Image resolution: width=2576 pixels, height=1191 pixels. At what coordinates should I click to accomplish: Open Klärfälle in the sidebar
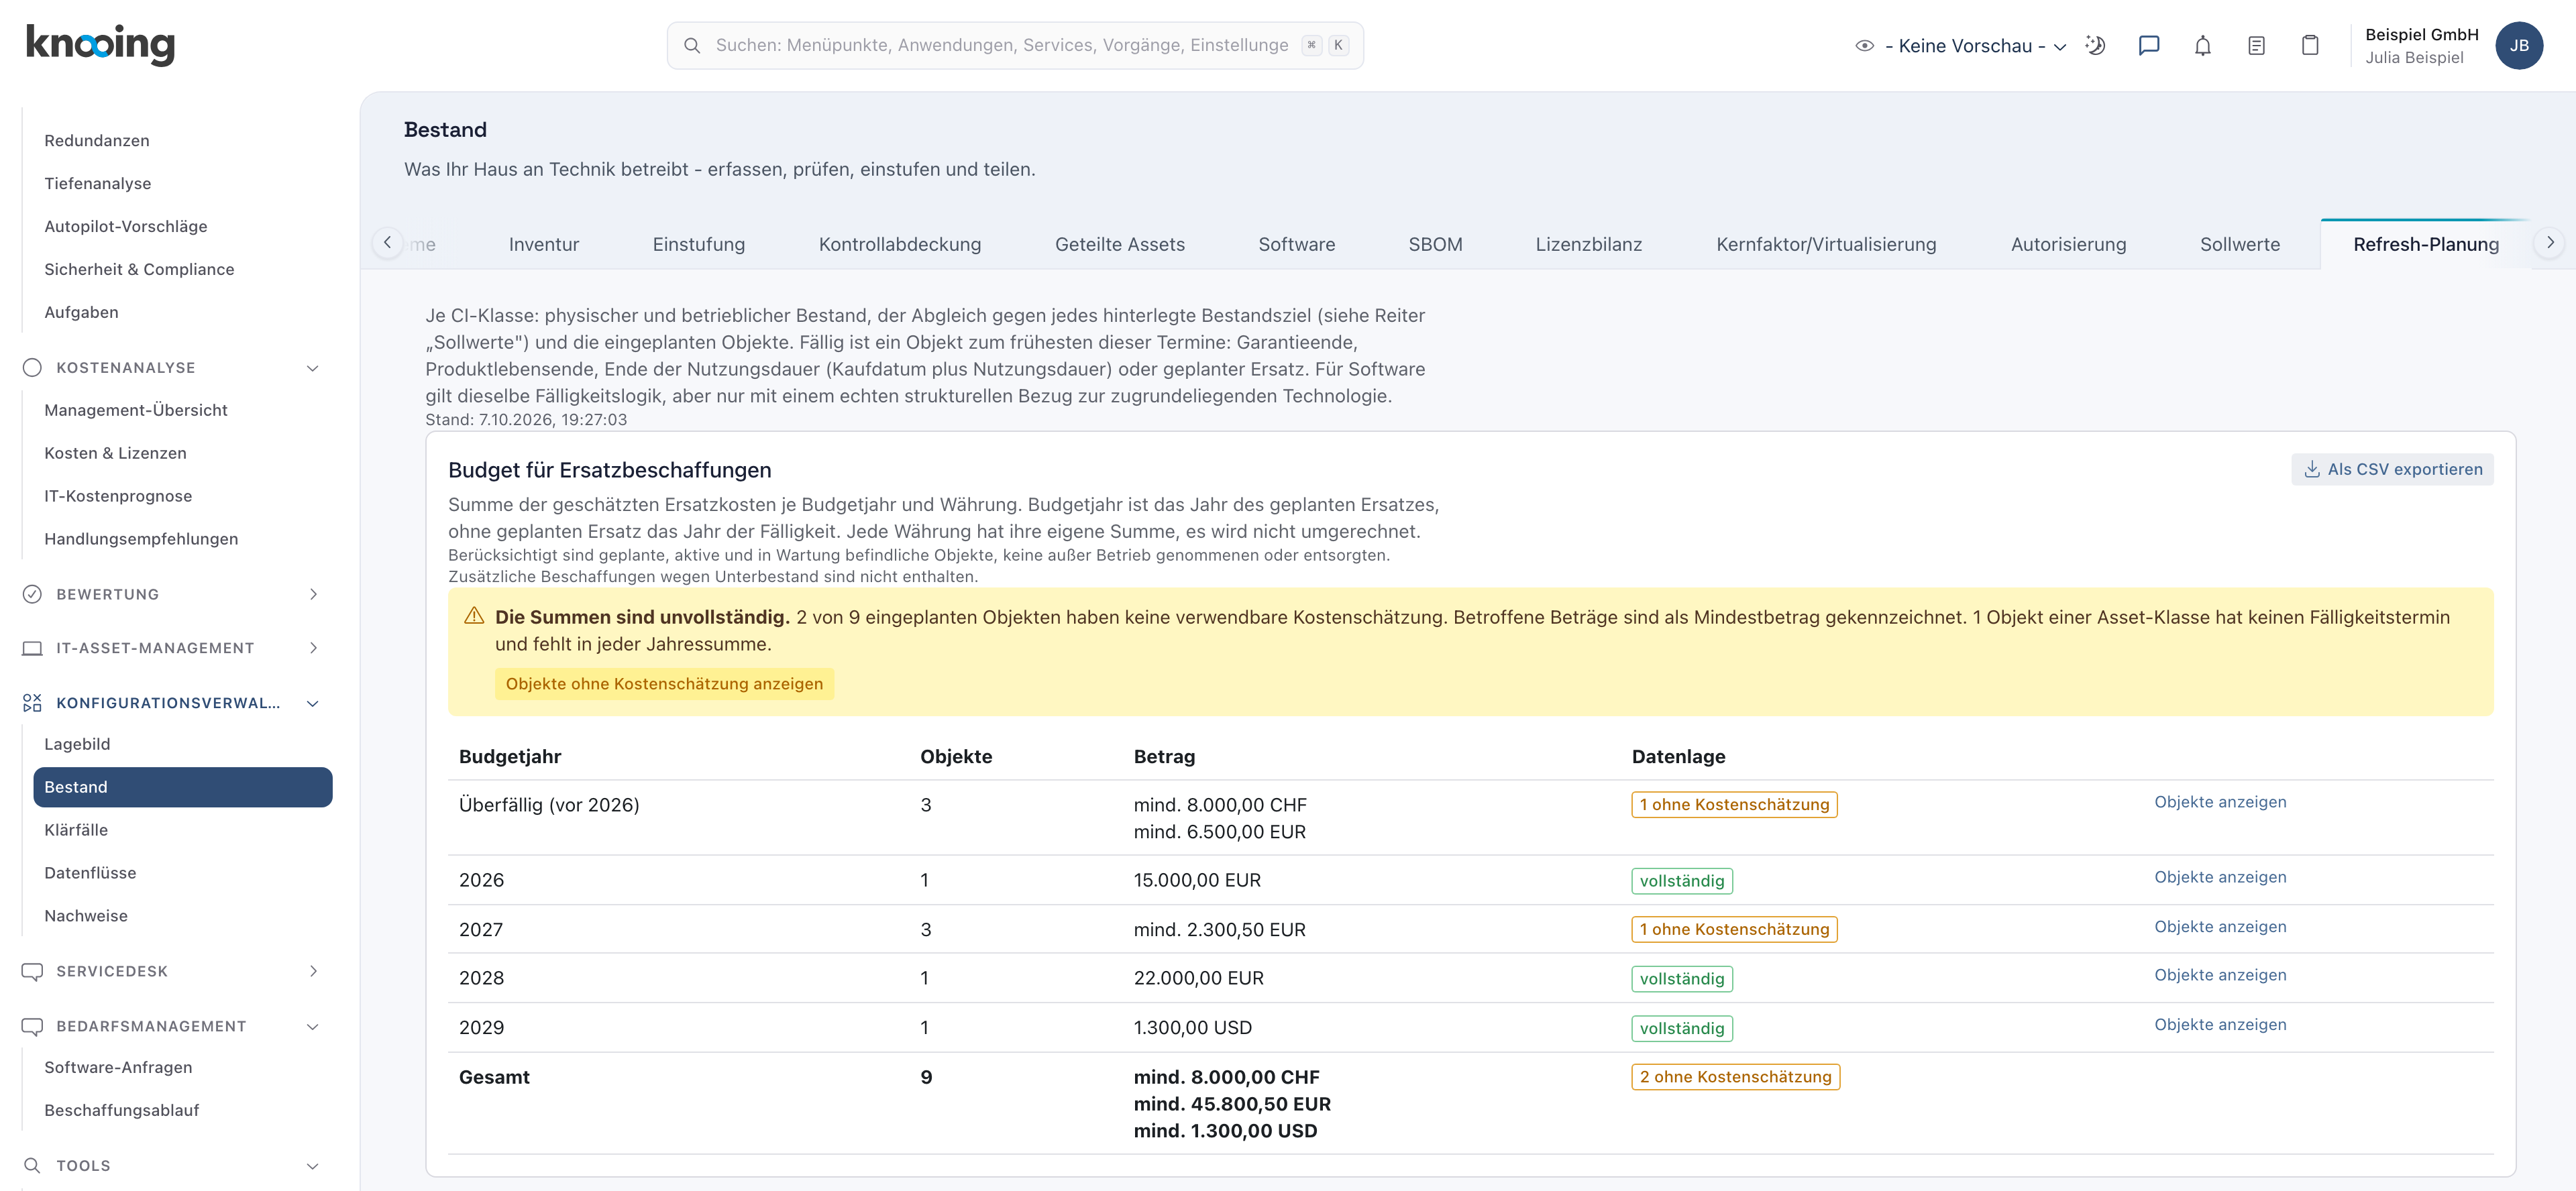[x=76, y=831]
